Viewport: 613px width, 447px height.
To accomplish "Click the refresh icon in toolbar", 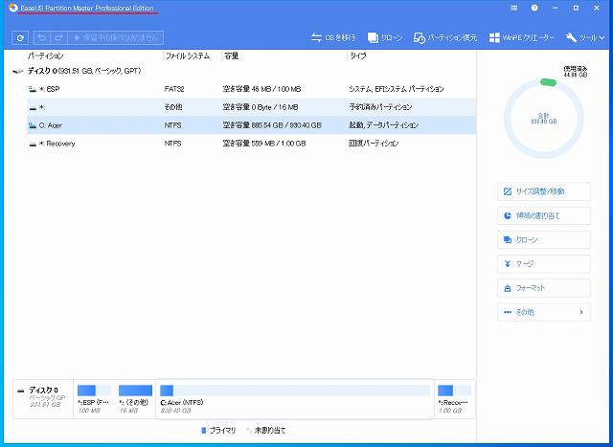I will (x=20, y=38).
